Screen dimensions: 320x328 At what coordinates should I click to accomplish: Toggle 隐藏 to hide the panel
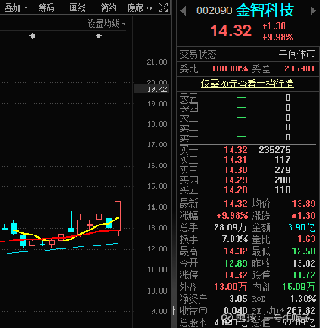pyautogui.click(x=136, y=8)
